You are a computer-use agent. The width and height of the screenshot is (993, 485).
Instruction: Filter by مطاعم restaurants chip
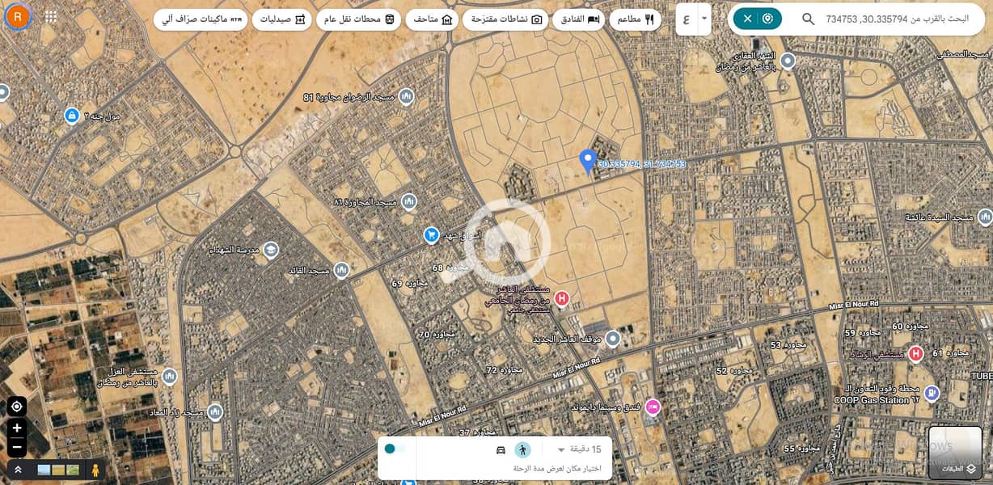click(636, 19)
